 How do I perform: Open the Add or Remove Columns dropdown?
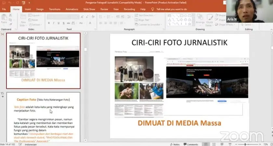tap(122, 23)
